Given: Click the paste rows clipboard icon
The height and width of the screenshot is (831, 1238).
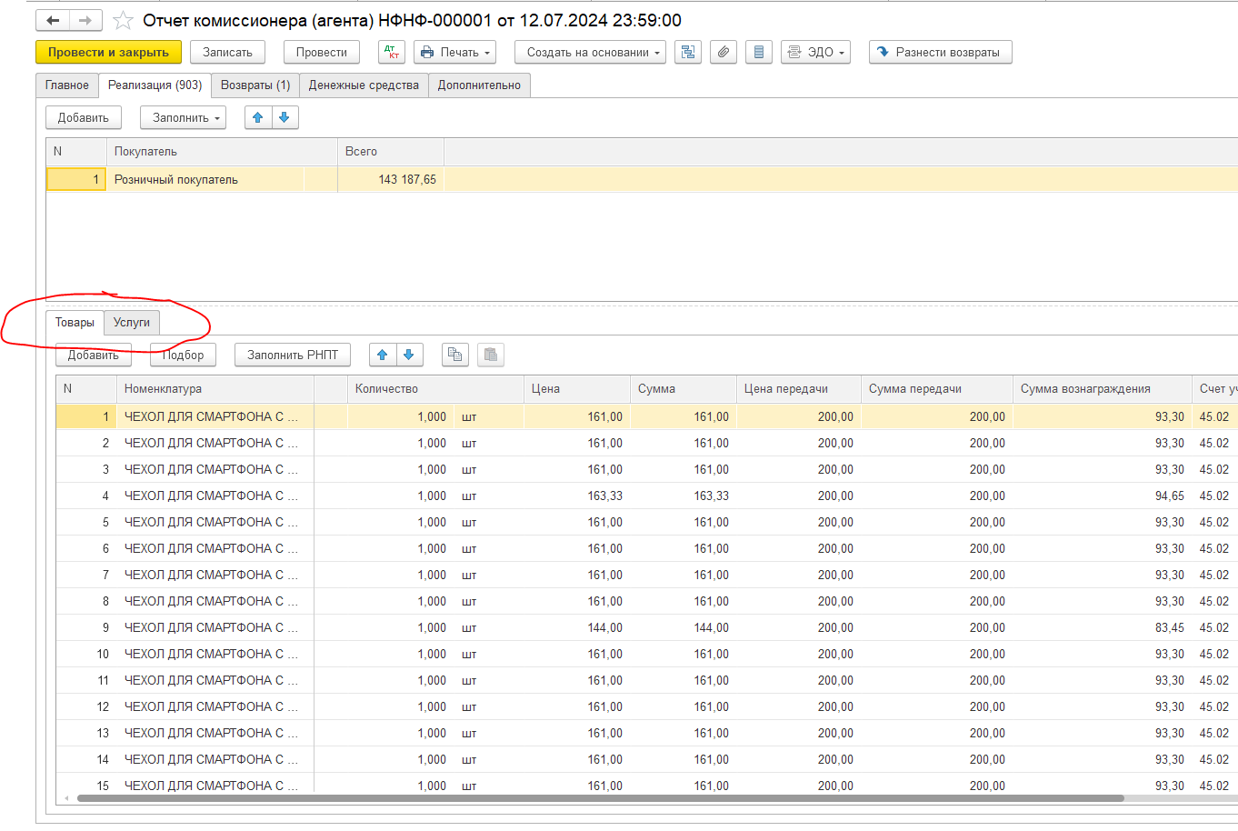Looking at the screenshot, I should tap(490, 355).
